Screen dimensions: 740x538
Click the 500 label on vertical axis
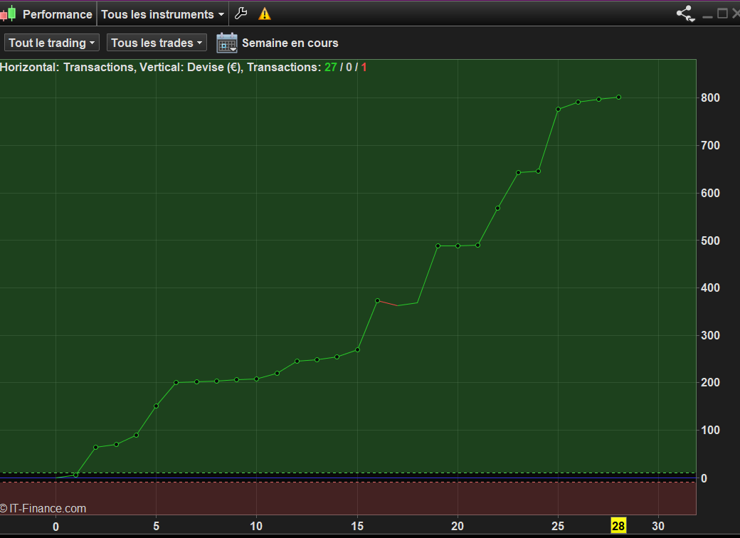(x=710, y=241)
